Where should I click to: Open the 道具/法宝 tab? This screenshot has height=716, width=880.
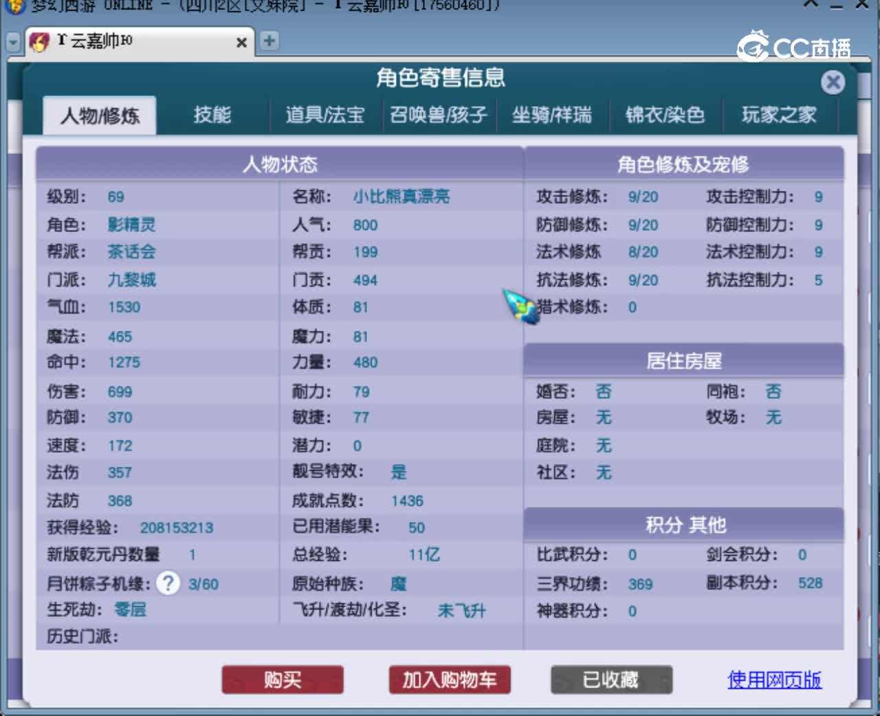(325, 115)
